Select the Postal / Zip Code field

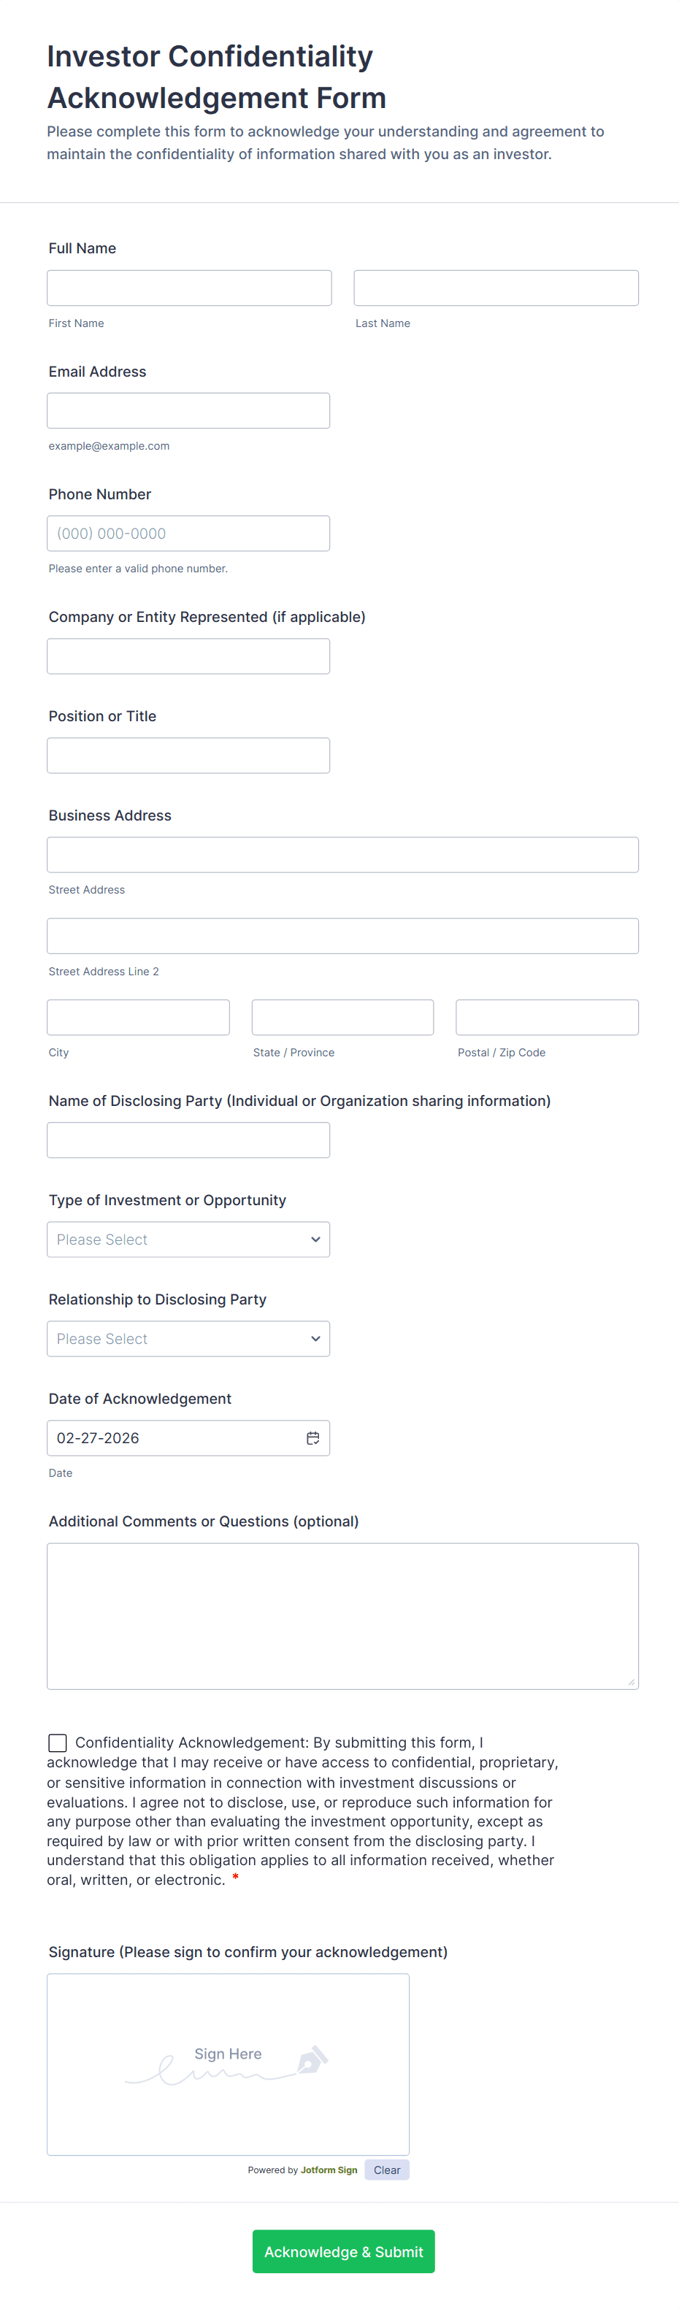[x=547, y=1018]
